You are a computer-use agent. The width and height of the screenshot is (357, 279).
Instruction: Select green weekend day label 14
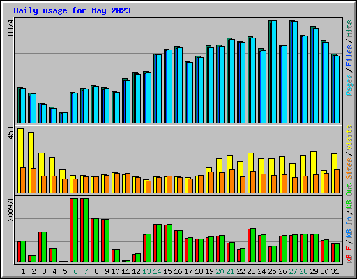(x=157, y=271)
